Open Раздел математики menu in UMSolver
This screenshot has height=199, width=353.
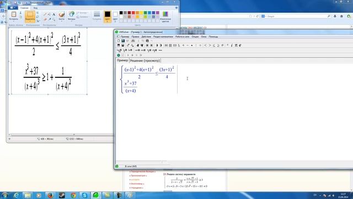[163, 36]
